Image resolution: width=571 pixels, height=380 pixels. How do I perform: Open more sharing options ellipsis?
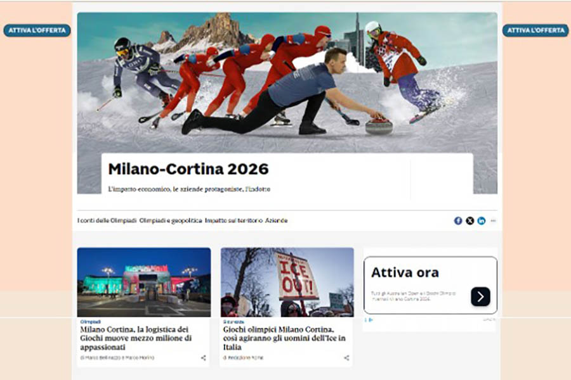(x=493, y=221)
